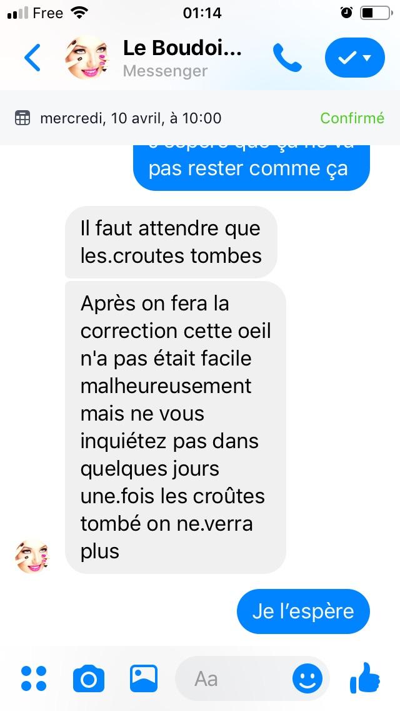
Task: Select the message "Il faut attendre que les.croutes tombes"
Action: (x=171, y=242)
